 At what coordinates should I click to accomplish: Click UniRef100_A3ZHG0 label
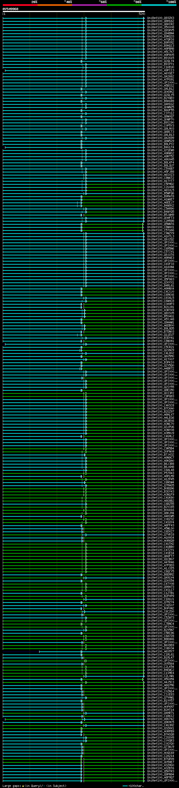(161, 765)
